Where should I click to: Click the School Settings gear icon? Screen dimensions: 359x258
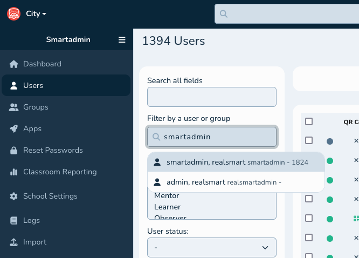(14, 196)
